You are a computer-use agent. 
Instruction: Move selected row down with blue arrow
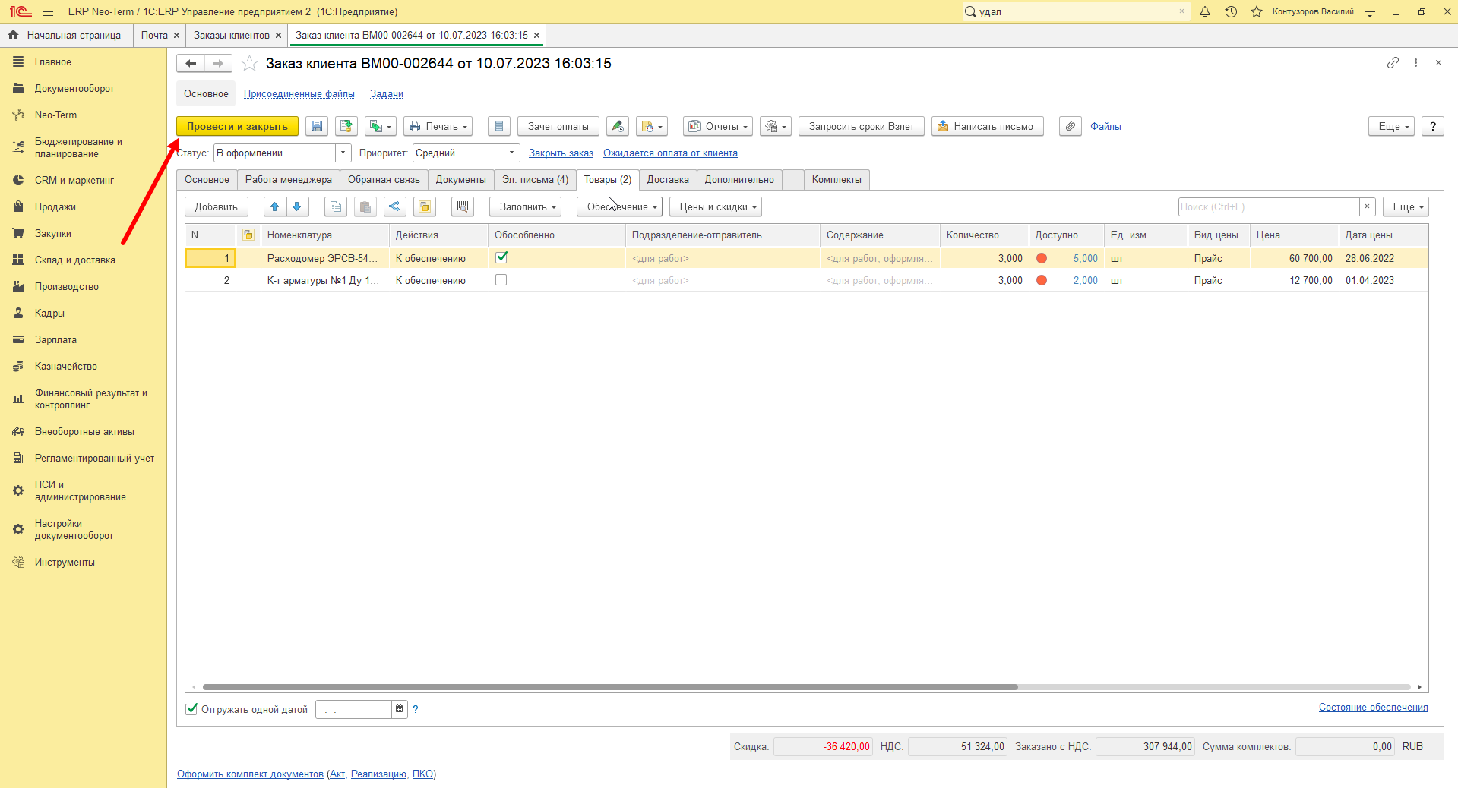[x=297, y=206]
